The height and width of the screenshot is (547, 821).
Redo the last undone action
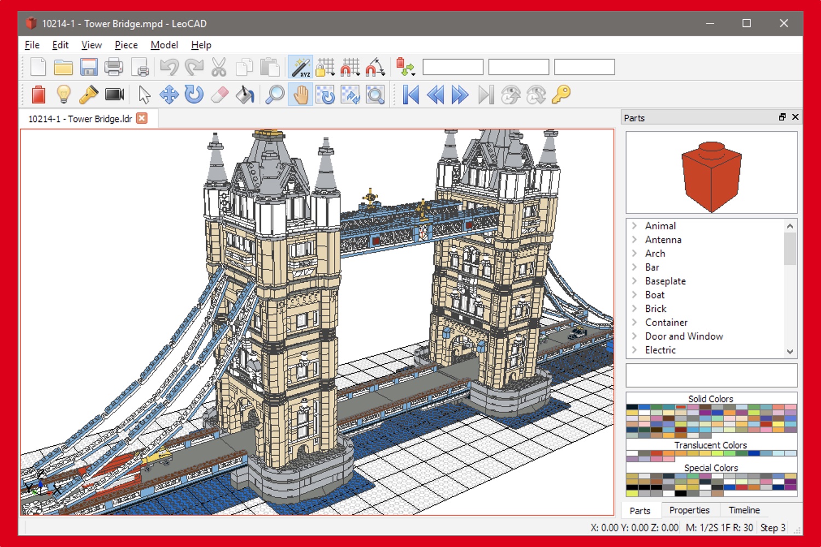coord(194,67)
